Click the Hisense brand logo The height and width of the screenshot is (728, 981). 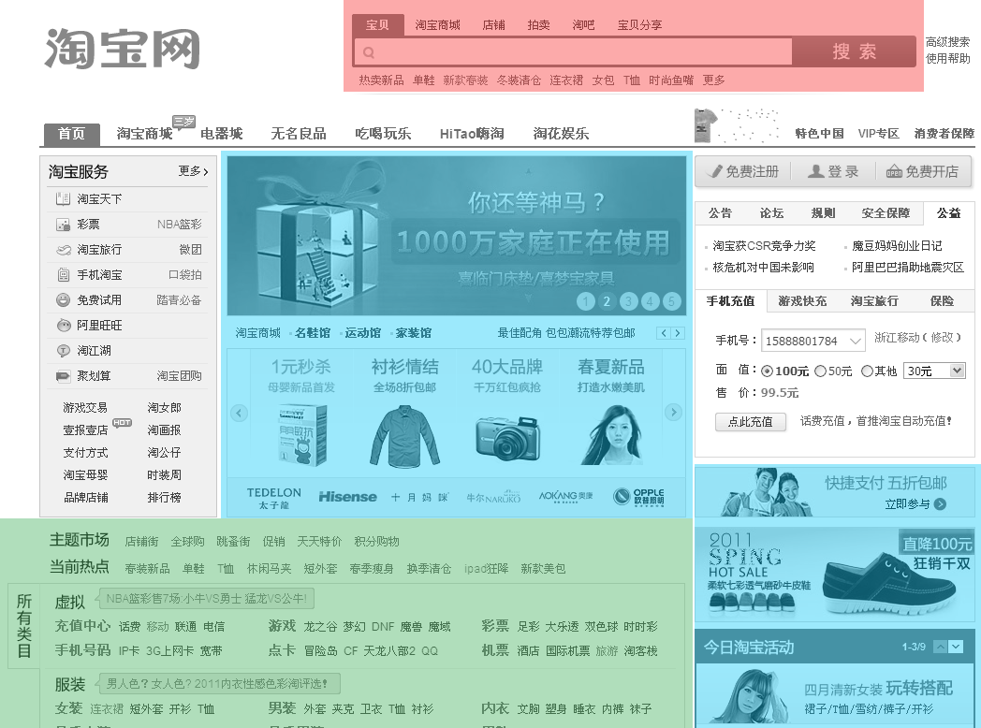click(x=348, y=497)
